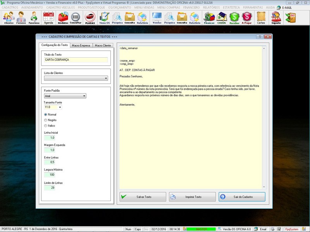
Task: Click the OS Relatório printer icon
Action: click(x=142, y=18)
